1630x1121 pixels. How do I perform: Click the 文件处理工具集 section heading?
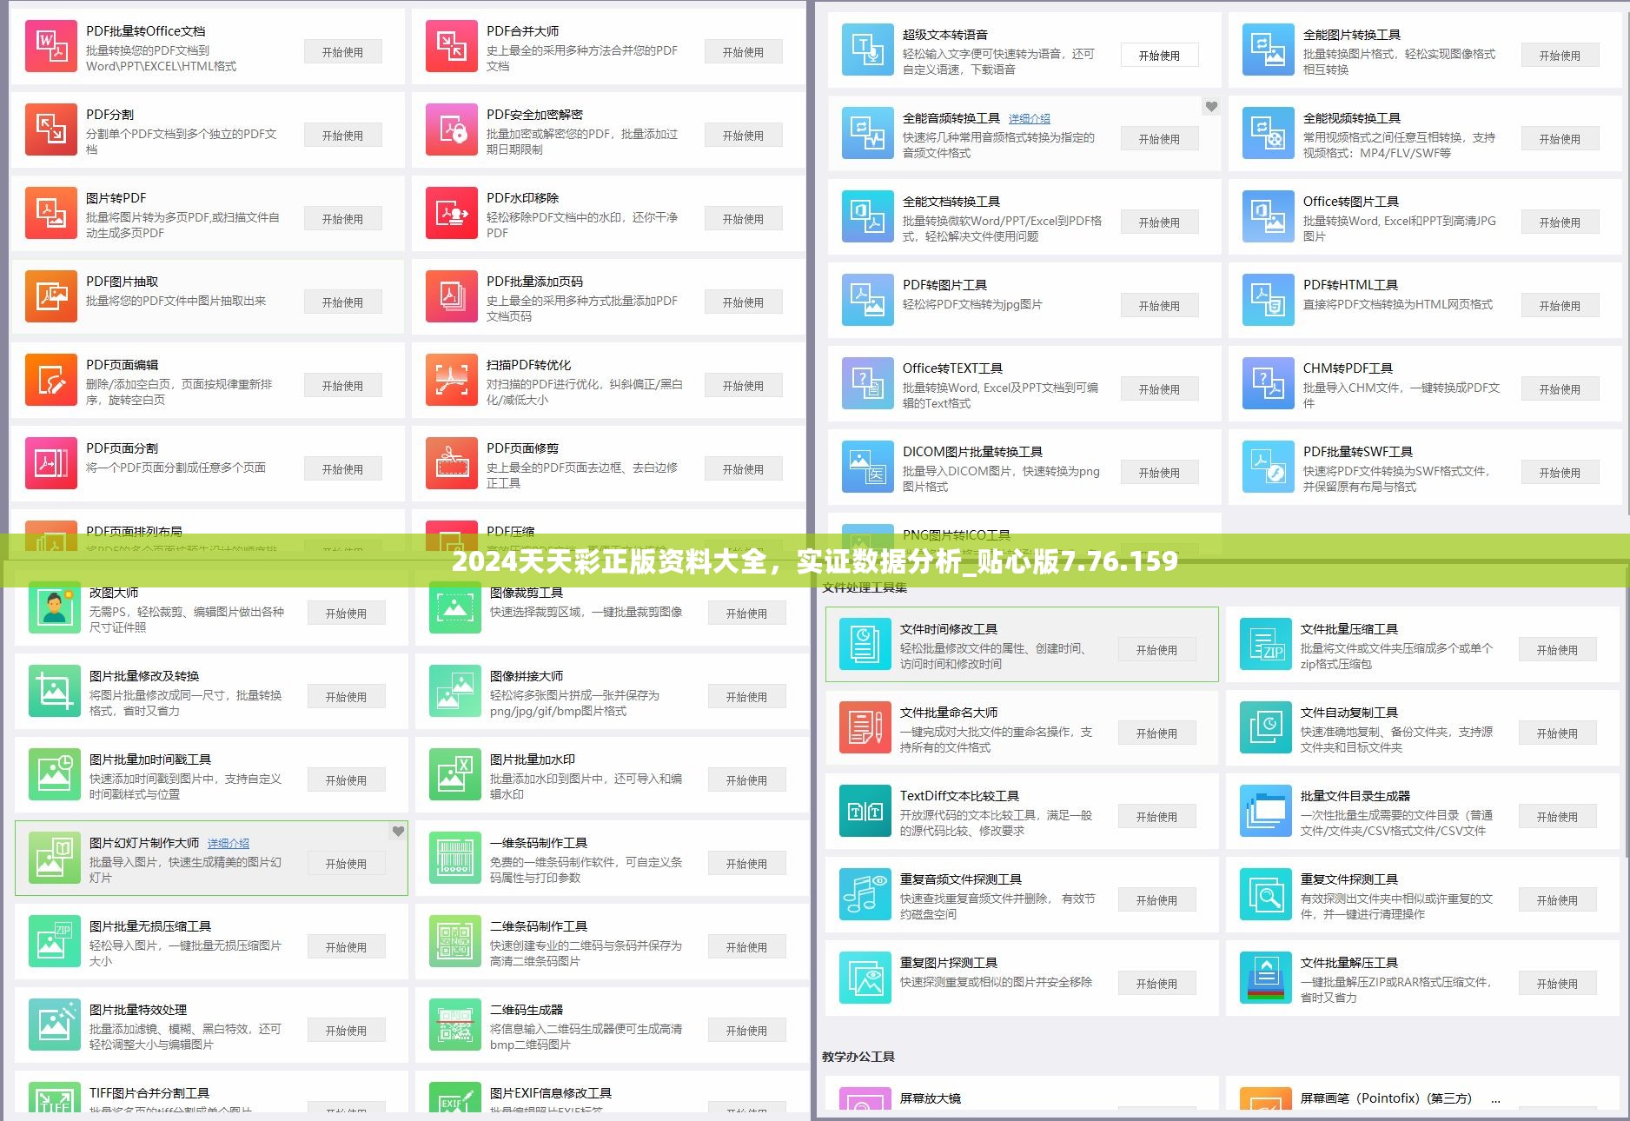click(x=865, y=589)
